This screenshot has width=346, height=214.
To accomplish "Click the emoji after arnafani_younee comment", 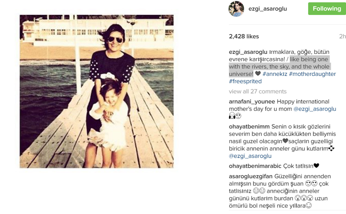I will [235, 116].
